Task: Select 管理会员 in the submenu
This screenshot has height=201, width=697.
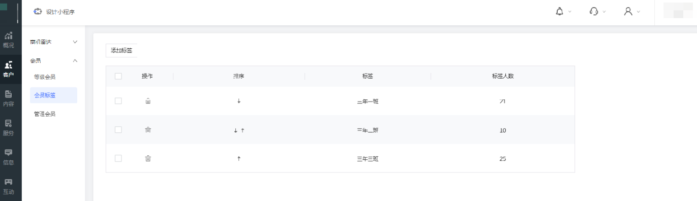Action: coord(45,114)
